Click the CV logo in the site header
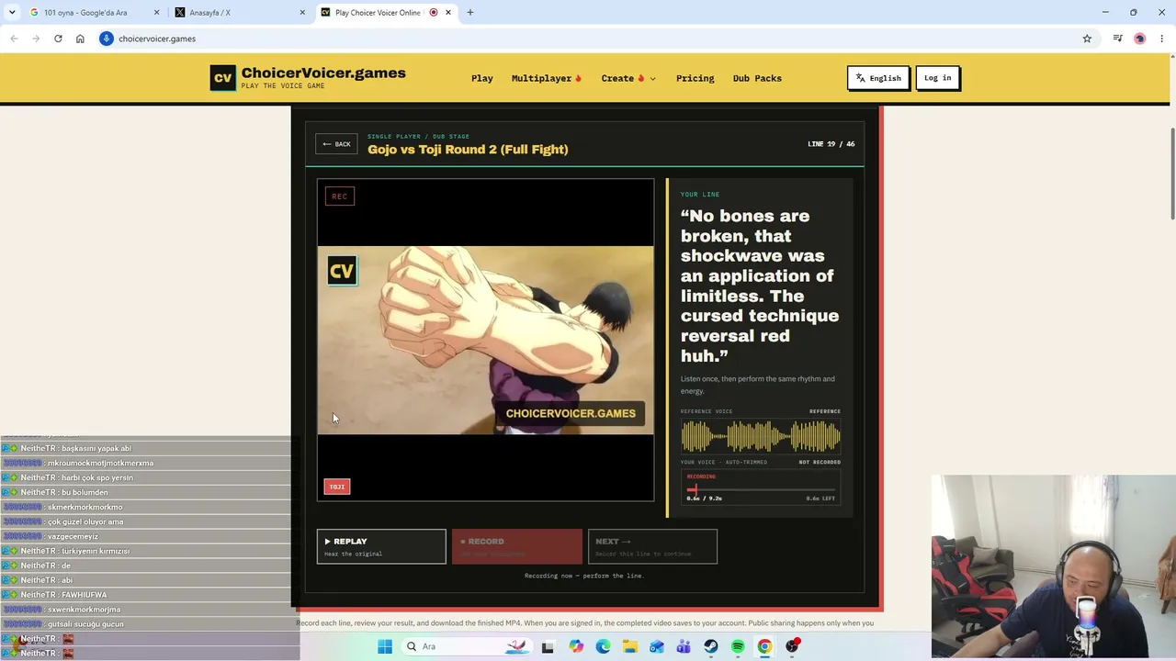 222,78
